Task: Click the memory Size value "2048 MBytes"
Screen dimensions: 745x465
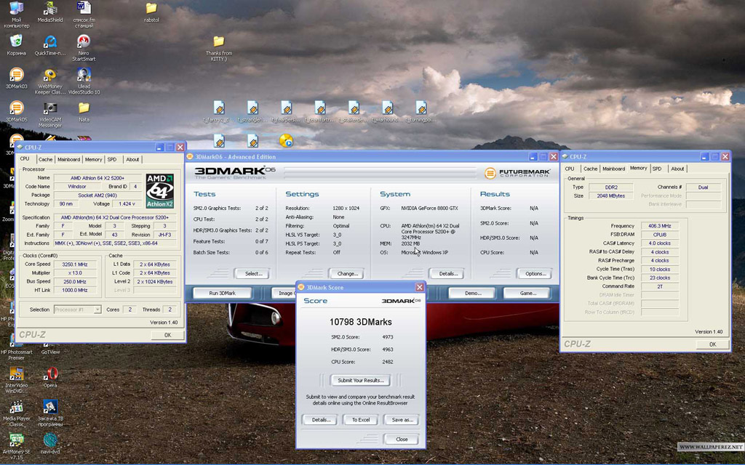Action: (x=611, y=196)
